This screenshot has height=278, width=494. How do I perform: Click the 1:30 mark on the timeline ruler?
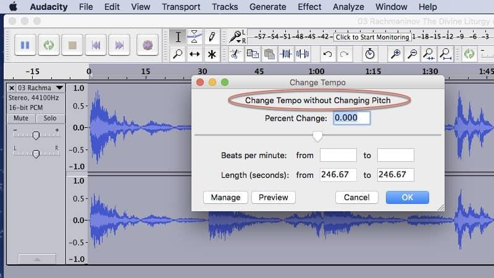[x=430, y=72]
